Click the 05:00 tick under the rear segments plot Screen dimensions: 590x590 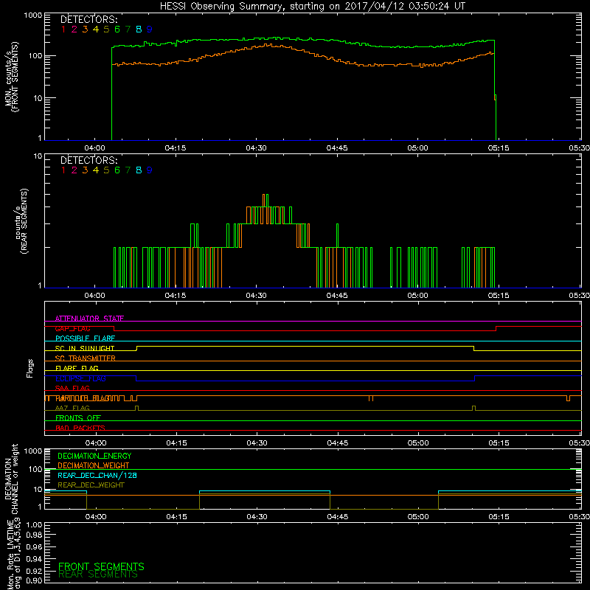[x=417, y=296]
